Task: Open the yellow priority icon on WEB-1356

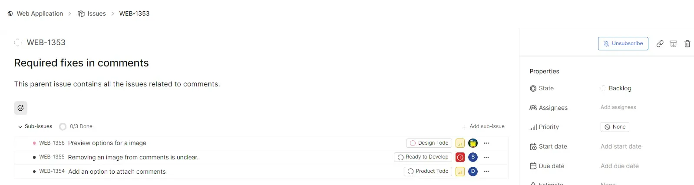Action: coord(460,143)
